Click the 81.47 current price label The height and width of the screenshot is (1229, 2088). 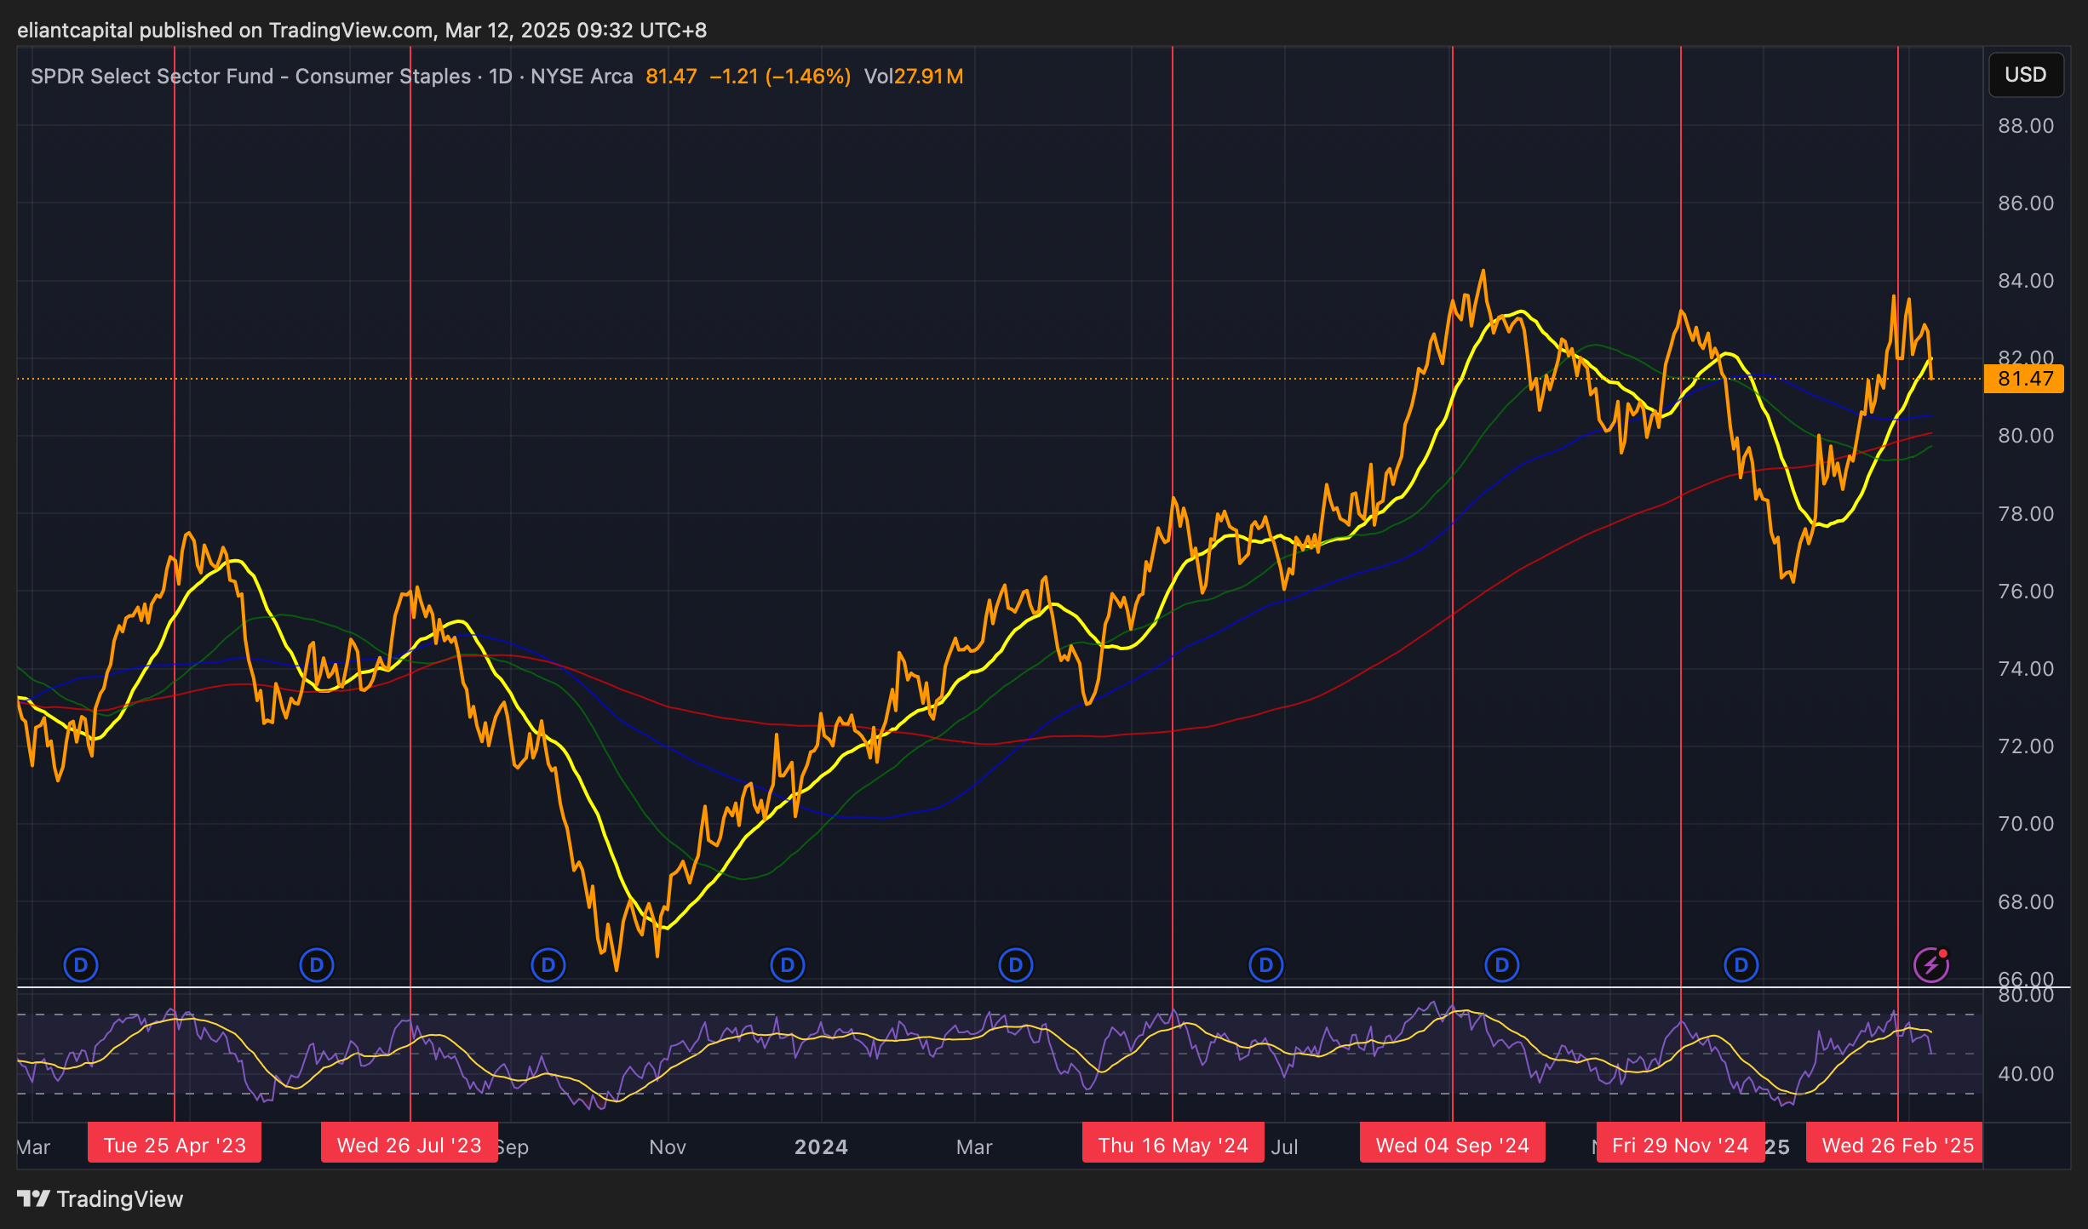click(x=2023, y=379)
